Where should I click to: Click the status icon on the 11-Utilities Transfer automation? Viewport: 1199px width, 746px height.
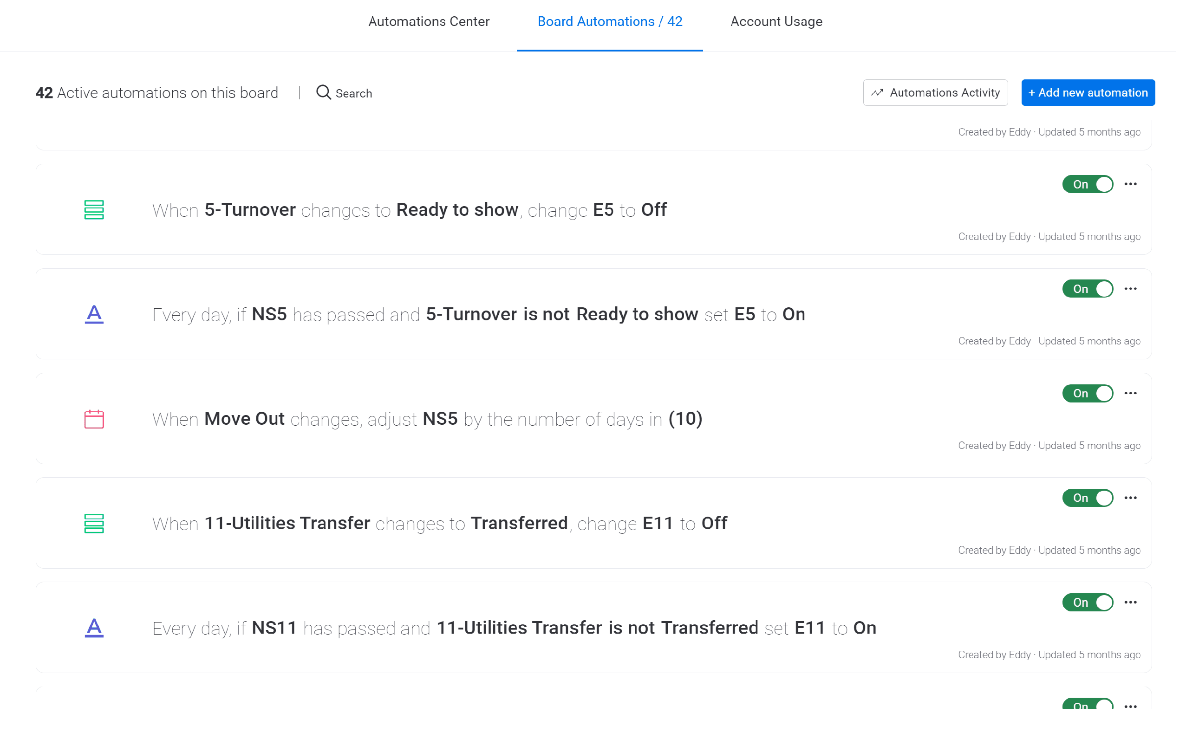pyautogui.click(x=94, y=524)
